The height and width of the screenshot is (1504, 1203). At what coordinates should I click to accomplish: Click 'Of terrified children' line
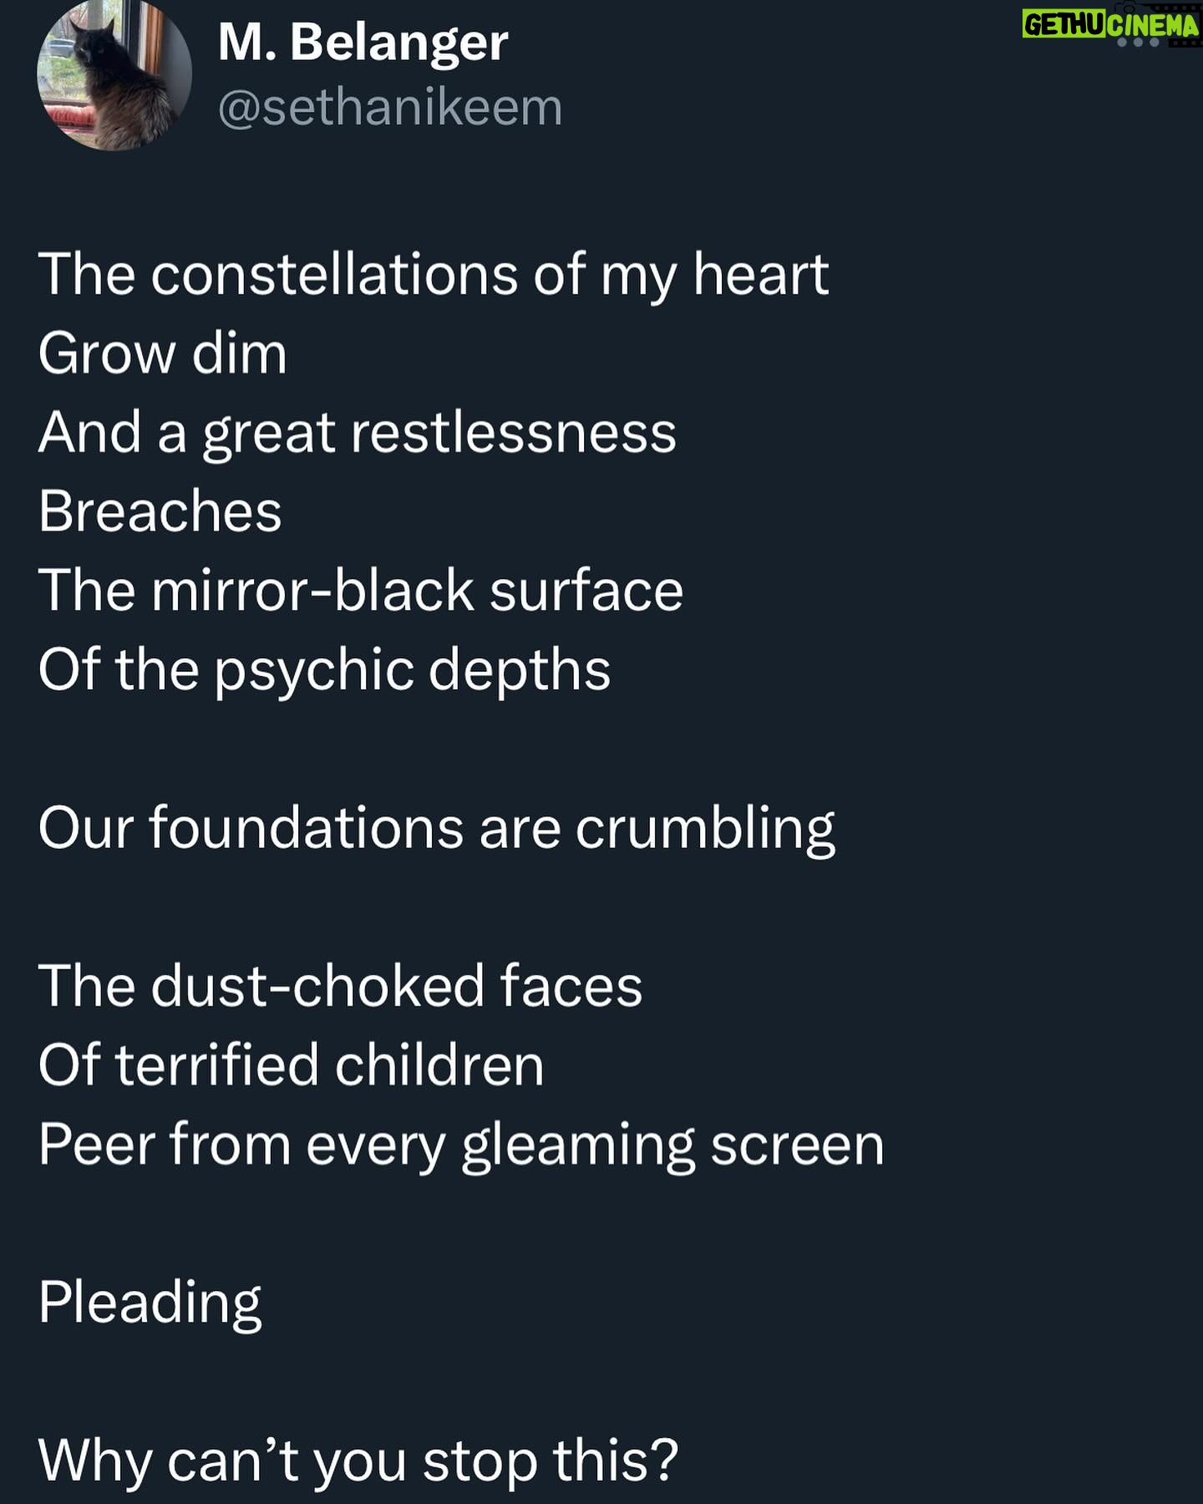[x=291, y=1065]
